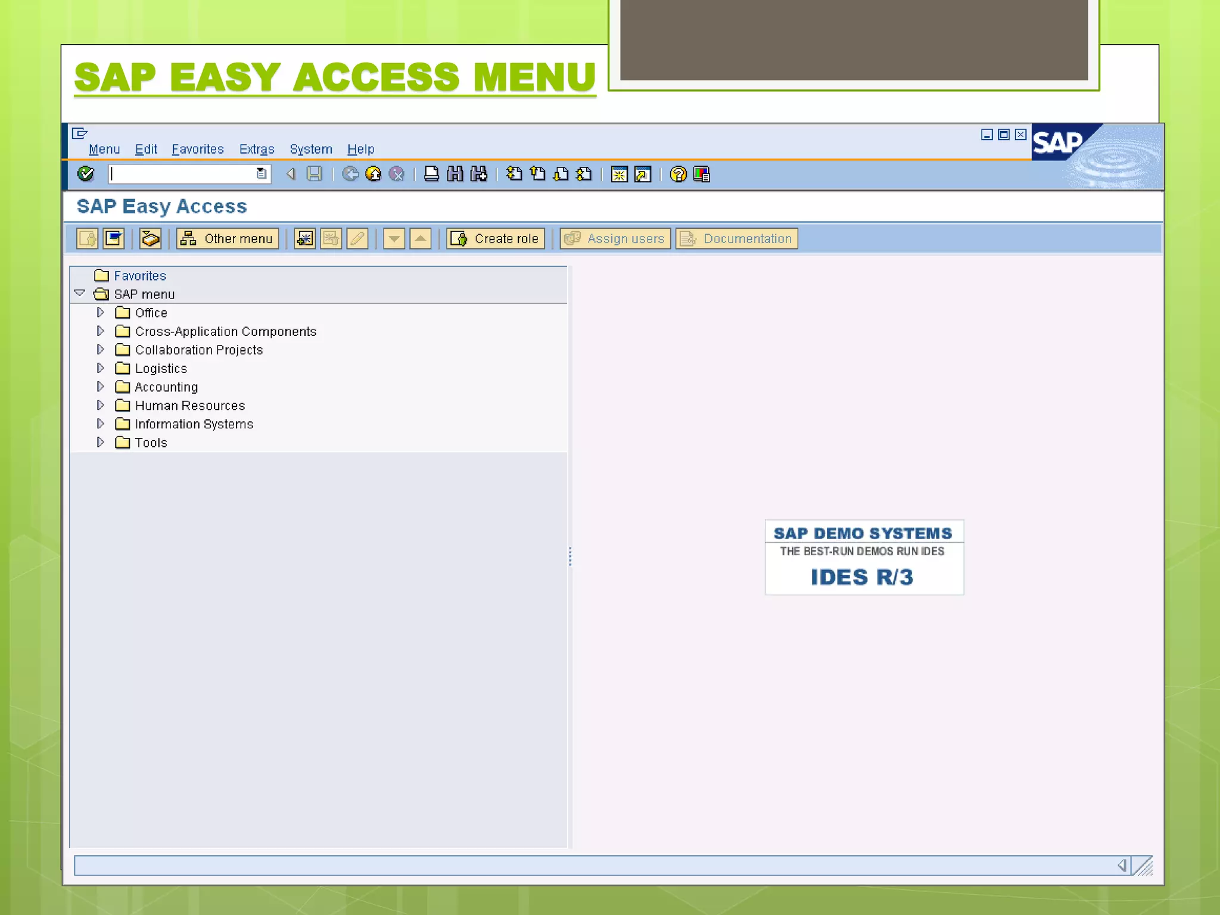
Task: Click the Find Next binoculars icon
Action: tap(478, 174)
